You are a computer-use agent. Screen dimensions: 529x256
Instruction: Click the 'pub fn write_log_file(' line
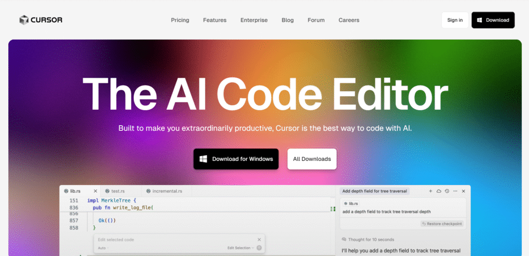tap(123, 208)
